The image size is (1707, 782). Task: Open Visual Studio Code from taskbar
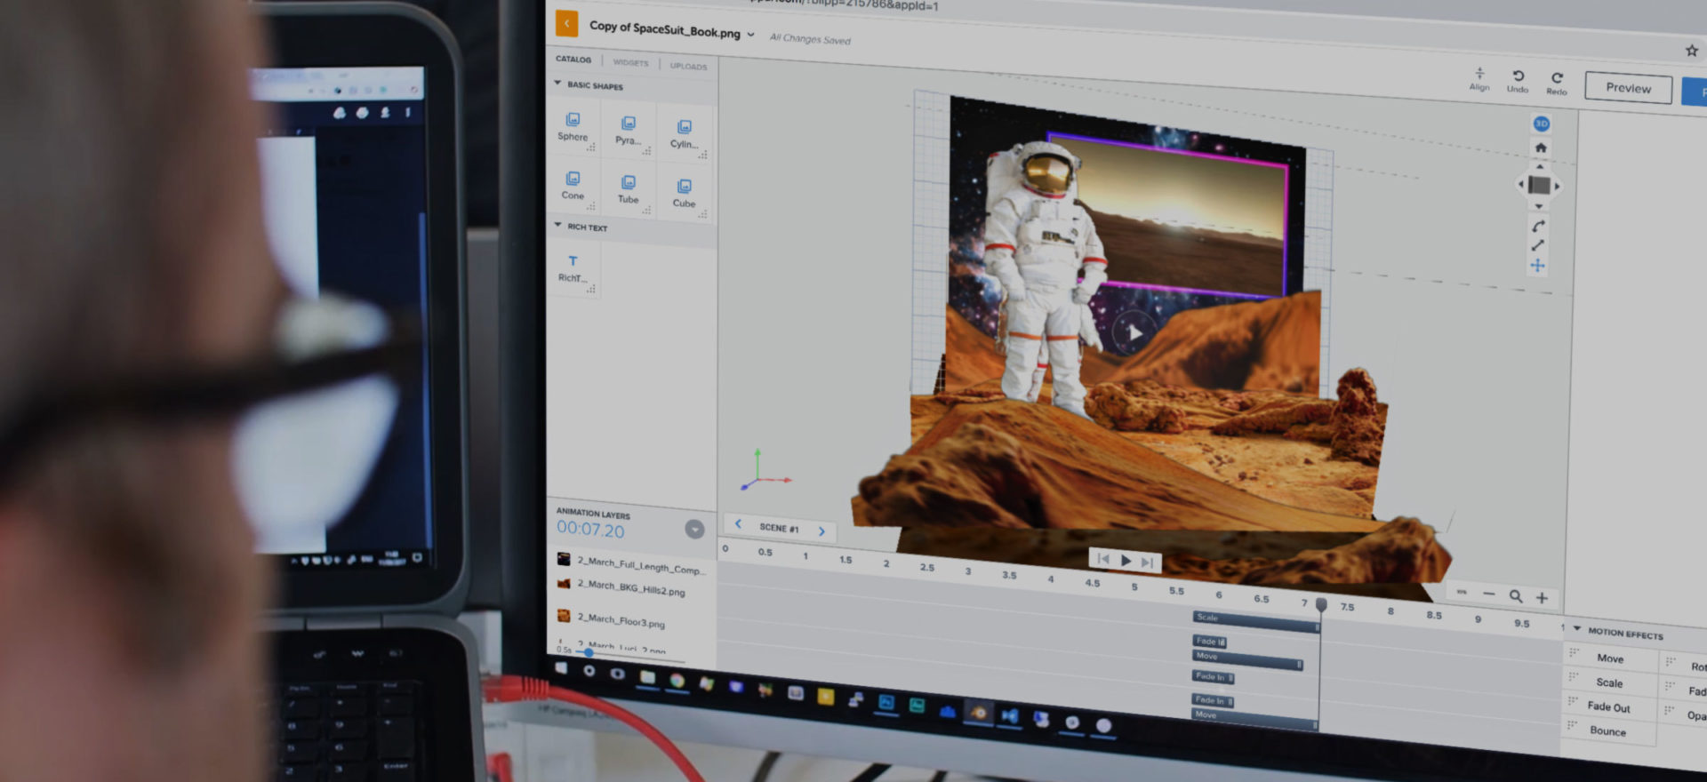tap(1009, 715)
